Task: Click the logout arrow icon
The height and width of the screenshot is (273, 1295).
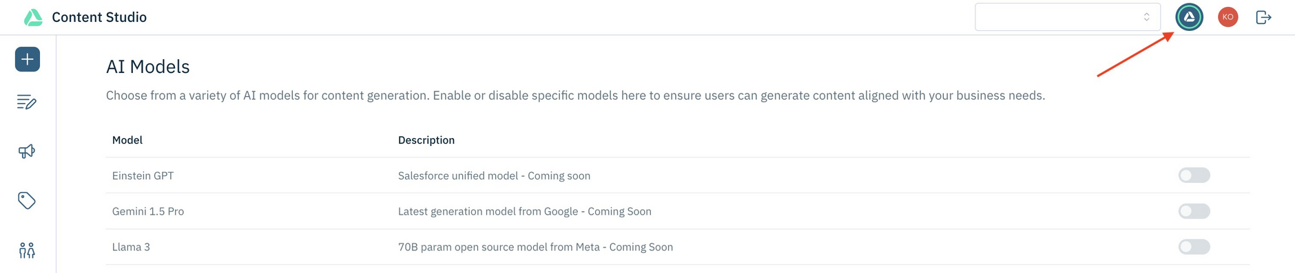Action: click(1263, 17)
